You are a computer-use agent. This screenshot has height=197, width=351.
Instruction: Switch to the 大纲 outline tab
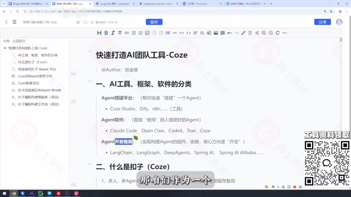[6, 41]
